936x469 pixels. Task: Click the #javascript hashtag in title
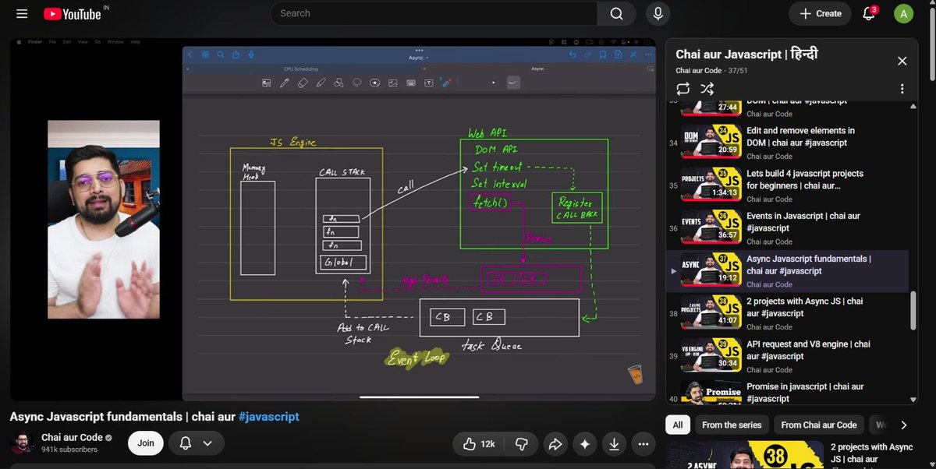pyautogui.click(x=269, y=417)
